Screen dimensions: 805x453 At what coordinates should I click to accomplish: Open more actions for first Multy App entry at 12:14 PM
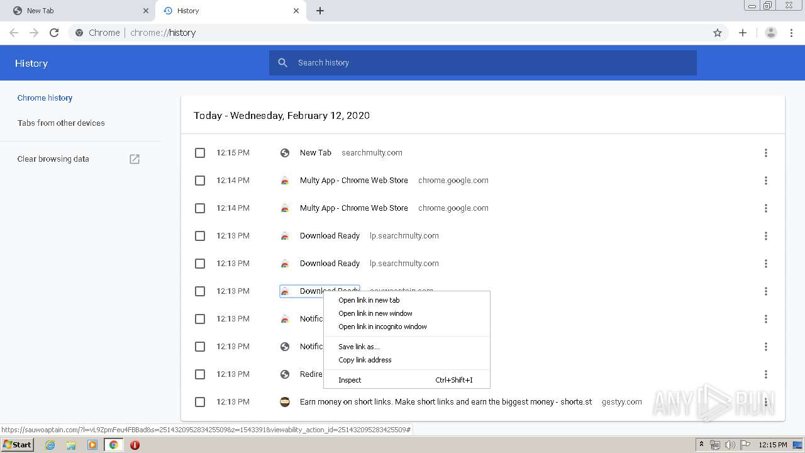click(x=766, y=181)
